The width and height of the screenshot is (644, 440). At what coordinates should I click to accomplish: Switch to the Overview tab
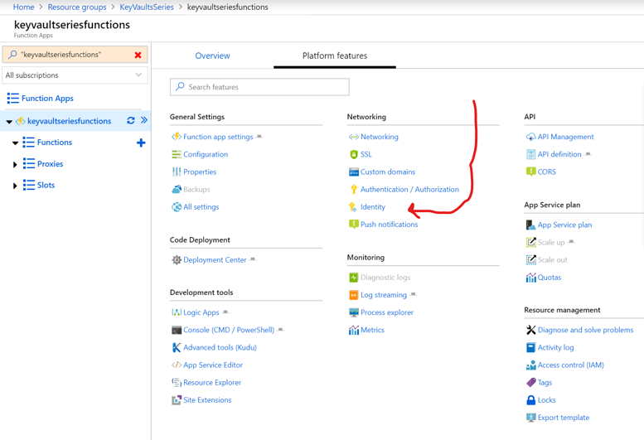(x=212, y=56)
